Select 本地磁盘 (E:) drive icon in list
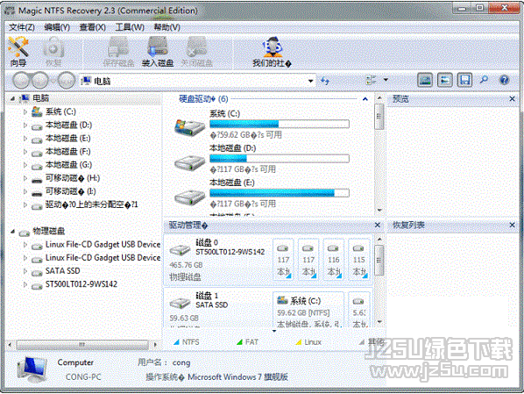 pyautogui.click(x=189, y=197)
